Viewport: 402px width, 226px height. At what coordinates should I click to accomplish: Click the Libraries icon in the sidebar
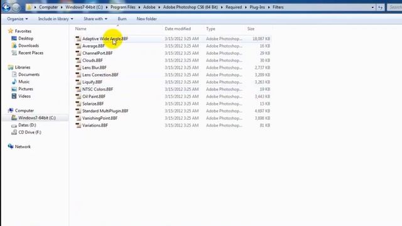11,67
